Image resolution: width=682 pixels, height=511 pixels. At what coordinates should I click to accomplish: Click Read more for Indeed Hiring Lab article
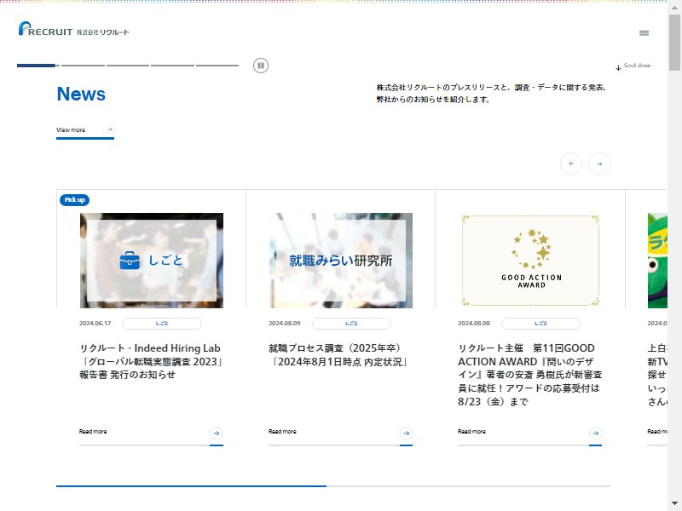[93, 432]
